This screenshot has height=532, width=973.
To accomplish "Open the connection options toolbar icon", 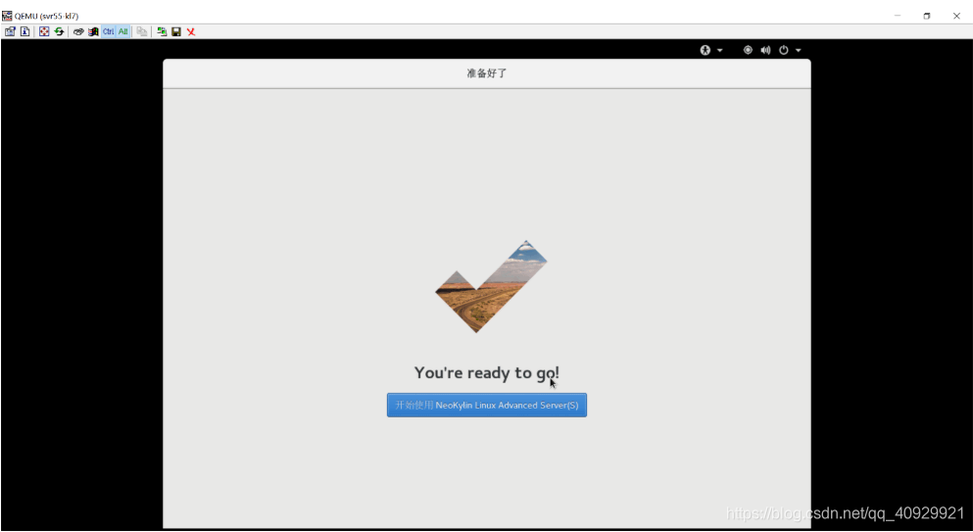I will pyautogui.click(x=10, y=31).
